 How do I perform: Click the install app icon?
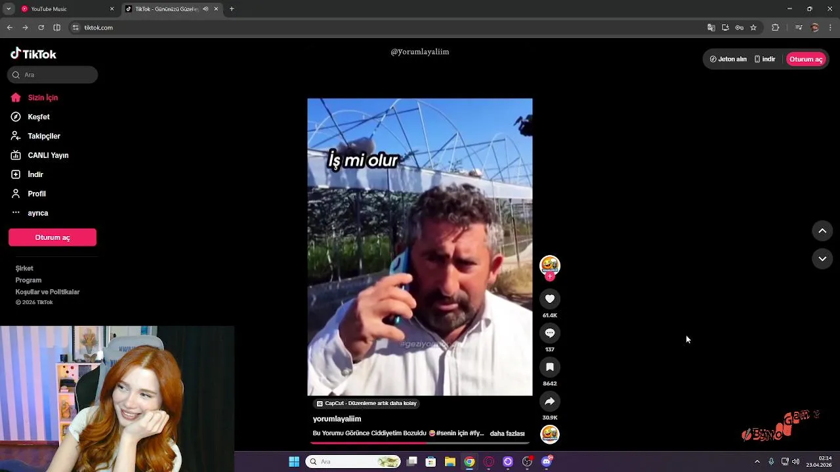pos(725,28)
